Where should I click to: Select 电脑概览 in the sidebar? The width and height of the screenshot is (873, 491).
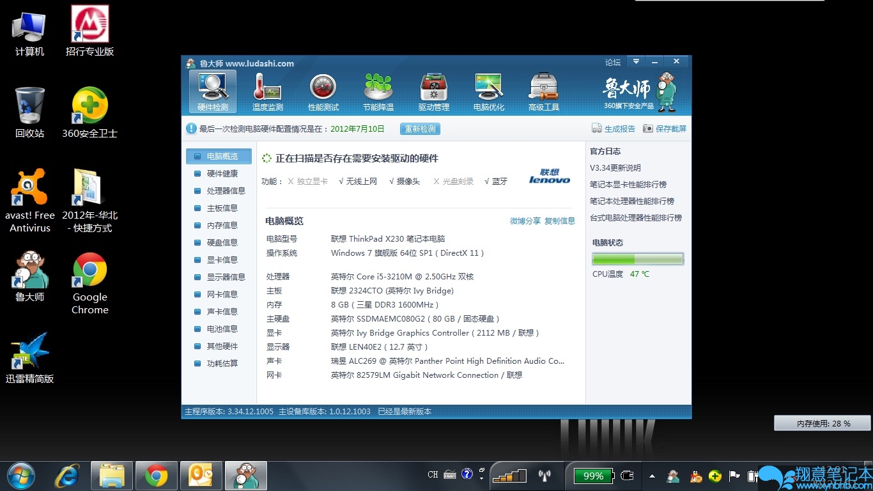(x=219, y=156)
